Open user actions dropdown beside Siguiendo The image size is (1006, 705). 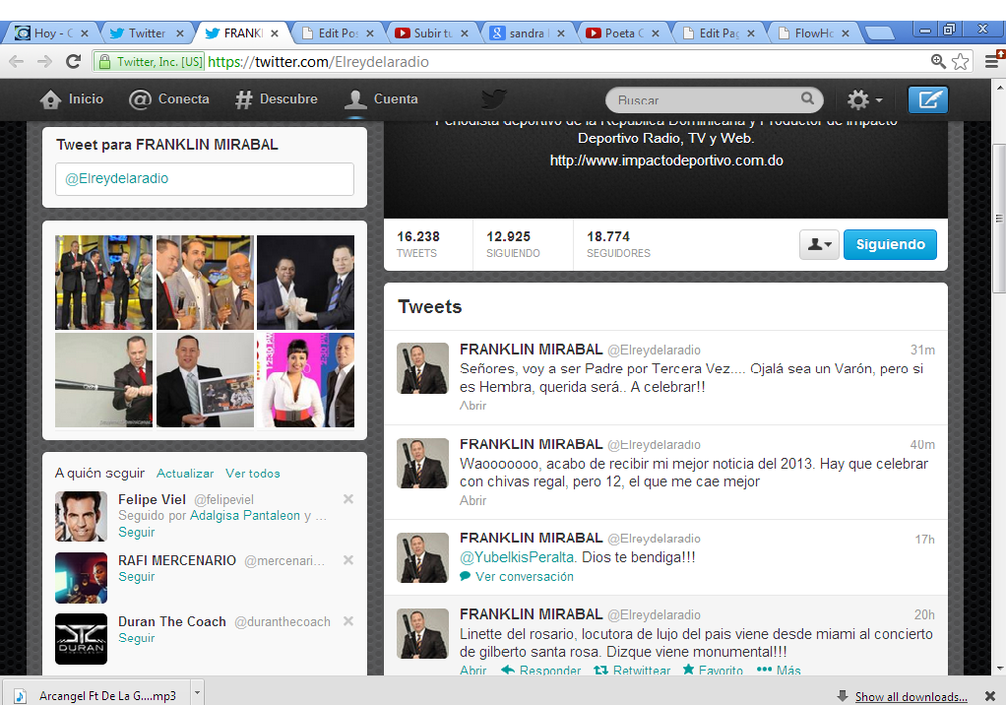(819, 244)
